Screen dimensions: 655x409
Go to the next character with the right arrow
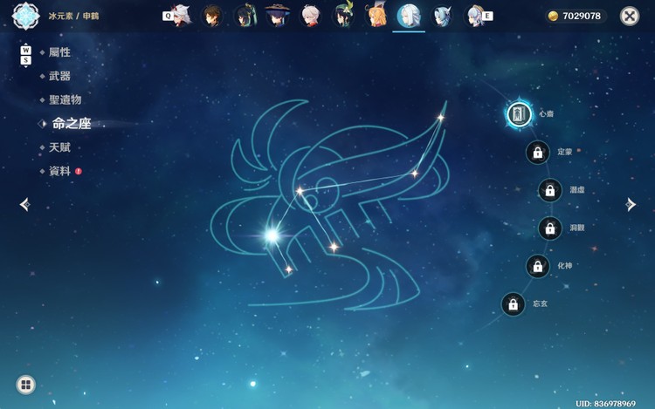tap(631, 204)
